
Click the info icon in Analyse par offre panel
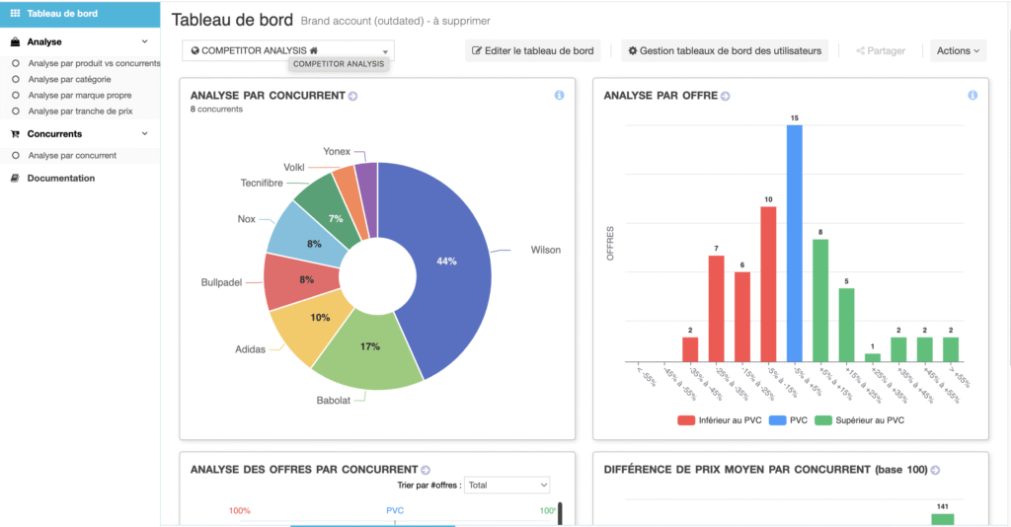[x=972, y=96]
